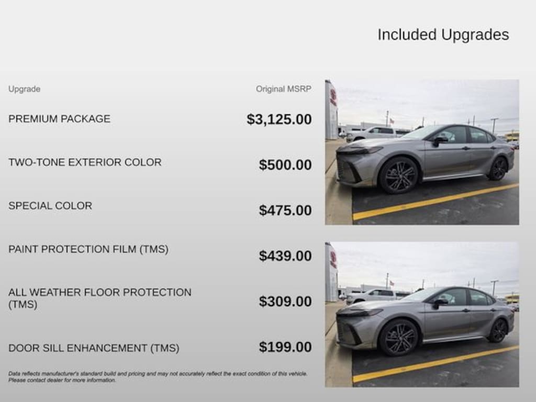Image resolution: width=536 pixels, height=402 pixels.
Task: Select DOOR SILL ENHANCEMENT (TMS) label
Action: point(94,348)
